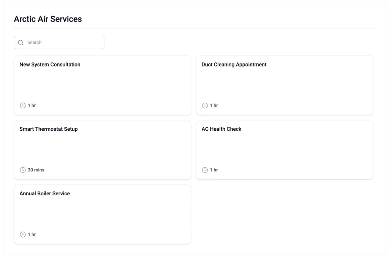Click the magnifying glass search icon
The height and width of the screenshot is (258, 389).
click(21, 43)
